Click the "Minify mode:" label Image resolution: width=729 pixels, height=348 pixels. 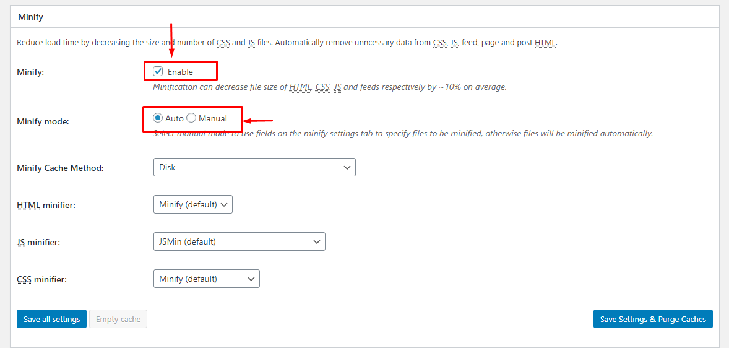(x=43, y=121)
